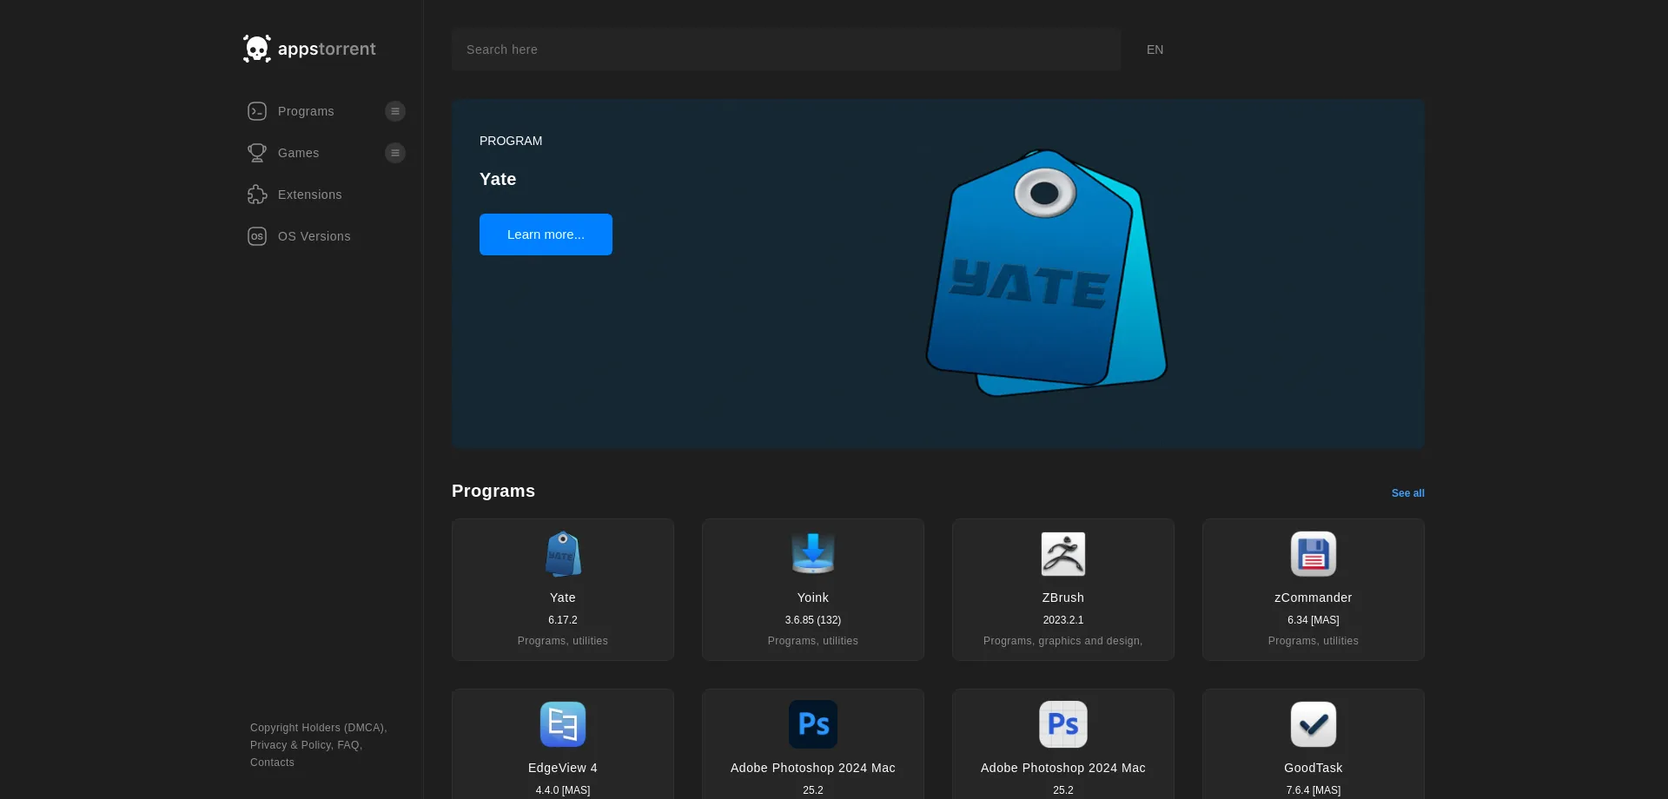Click the Programs section heading

(493, 491)
